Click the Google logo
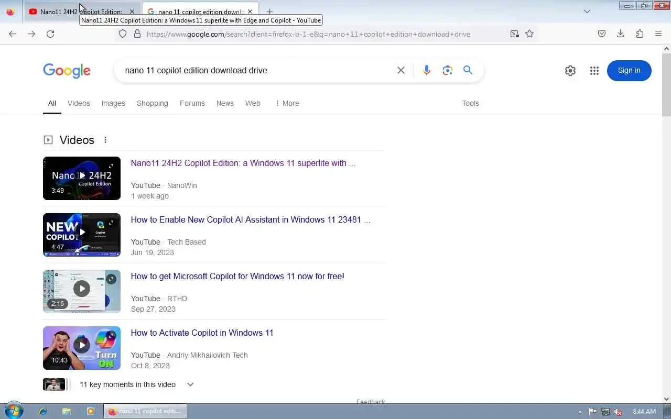 pos(67,71)
